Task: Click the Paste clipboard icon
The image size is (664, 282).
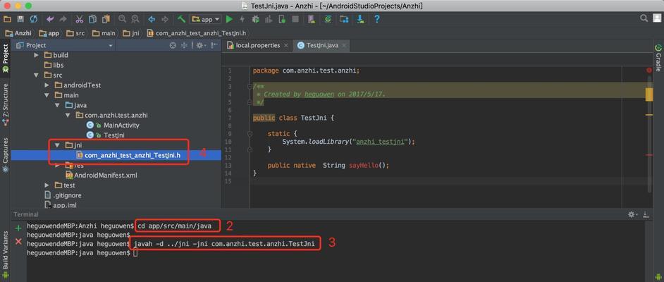Action: pyautogui.click(x=106, y=19)
